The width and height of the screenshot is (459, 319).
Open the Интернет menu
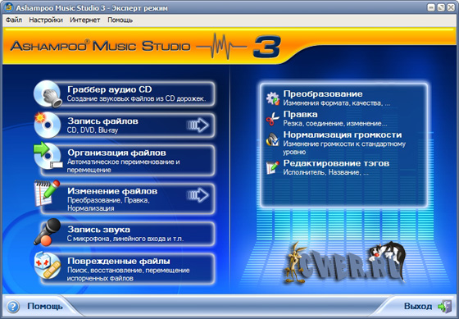click(x=85, y=21)
